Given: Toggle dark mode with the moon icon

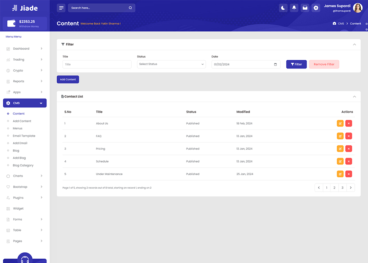Looking at the screenshot, I should point(283,8).
